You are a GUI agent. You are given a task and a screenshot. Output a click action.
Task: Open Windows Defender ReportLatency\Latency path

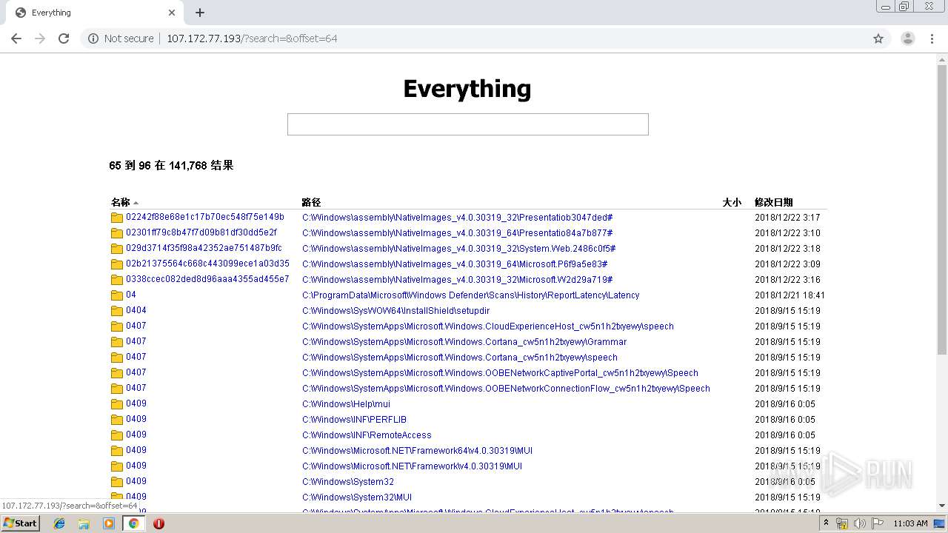click(x=470, y=295)
